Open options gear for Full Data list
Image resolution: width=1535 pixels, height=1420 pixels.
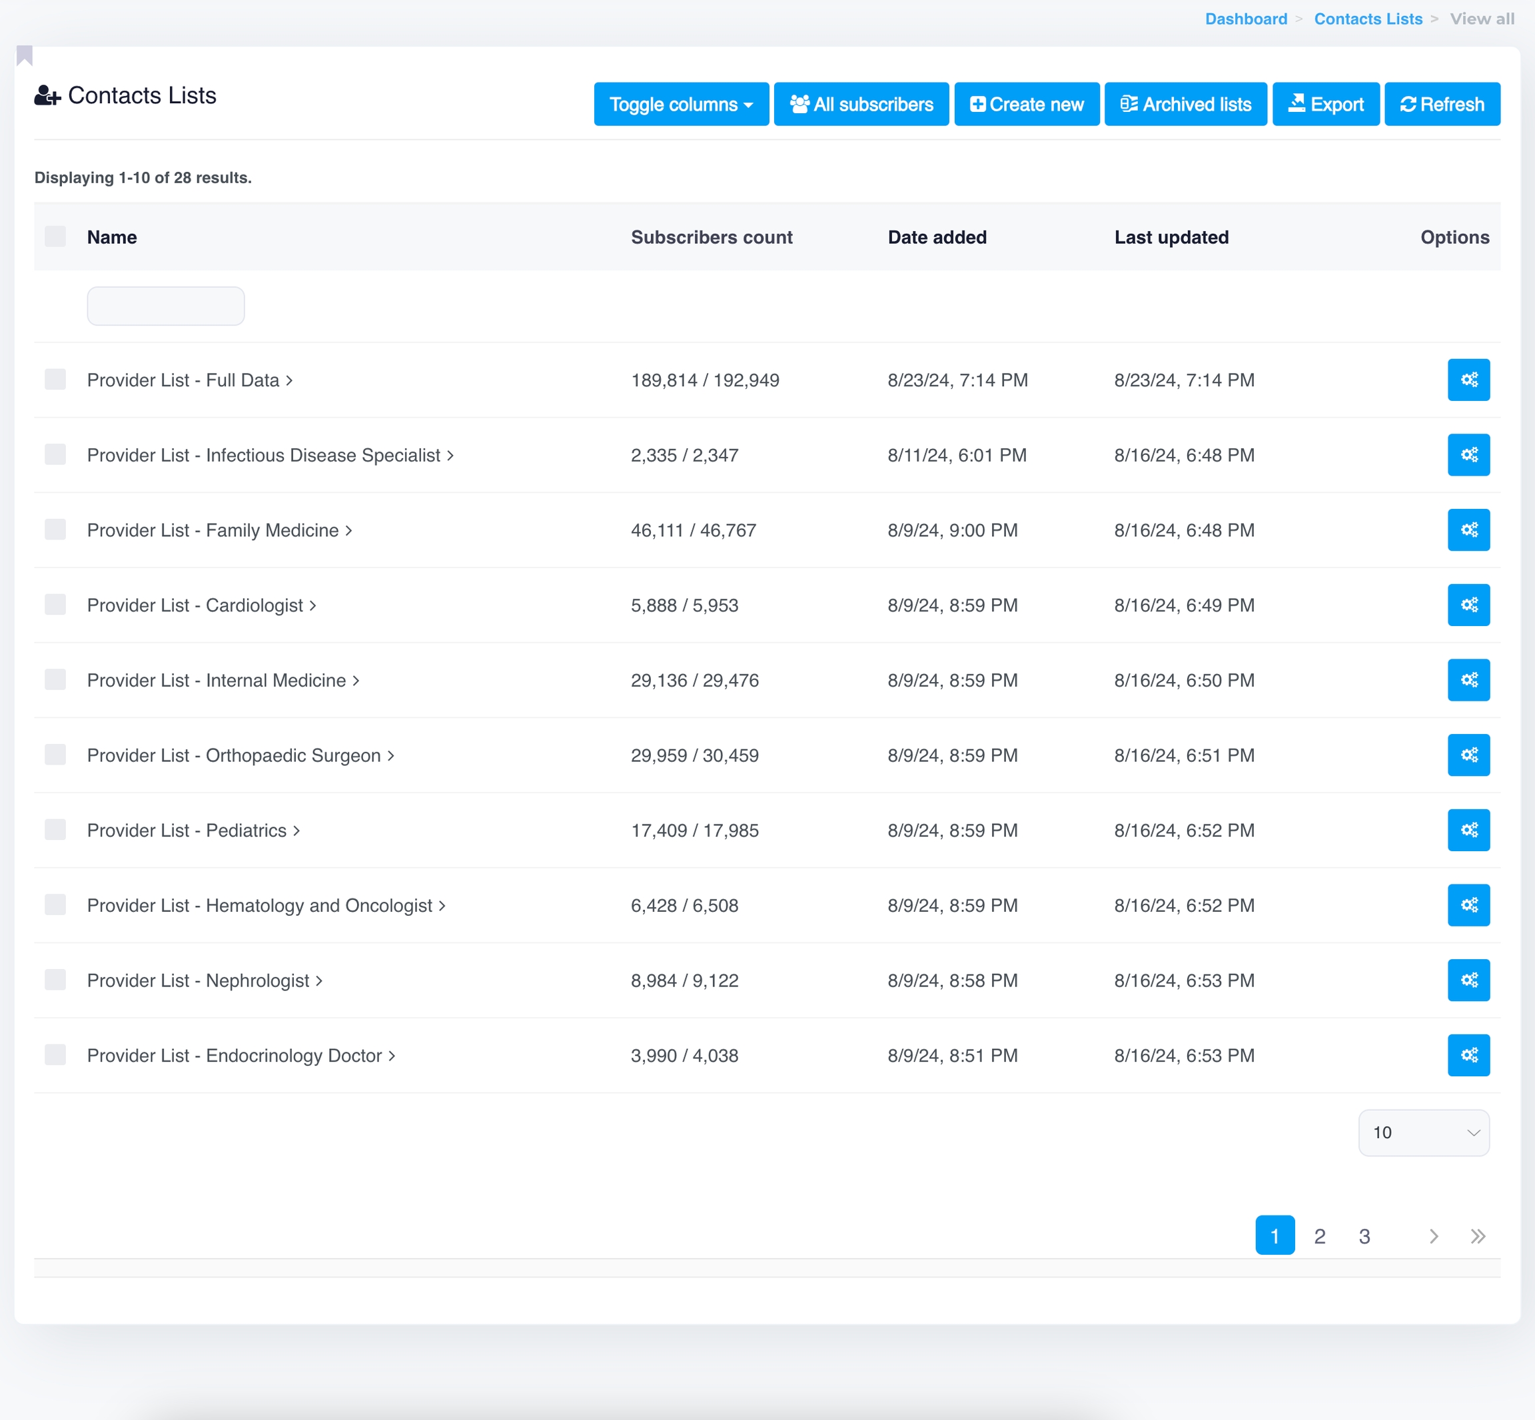point(1468,380)
